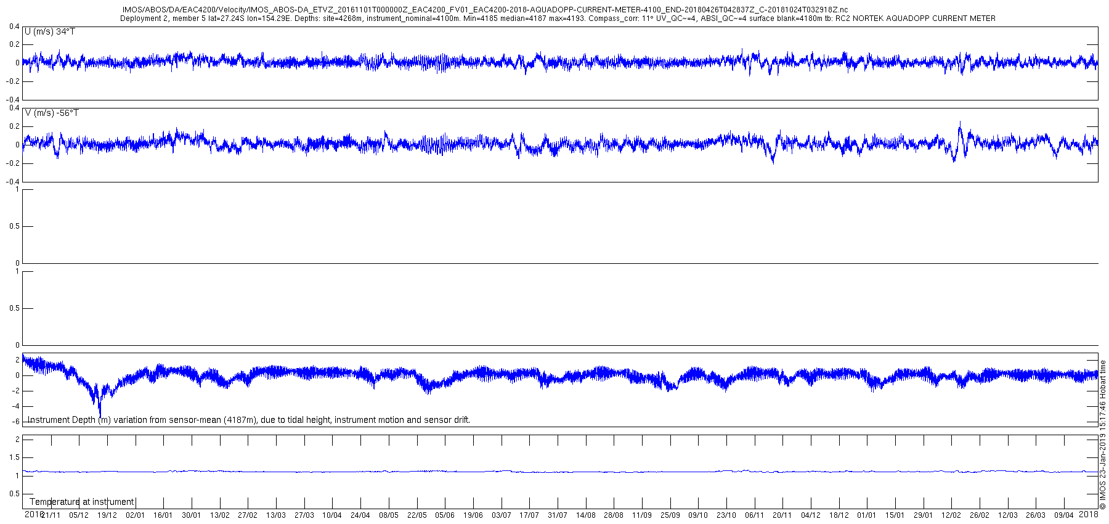Select the 06/11 date tick label

coord(755,515)
